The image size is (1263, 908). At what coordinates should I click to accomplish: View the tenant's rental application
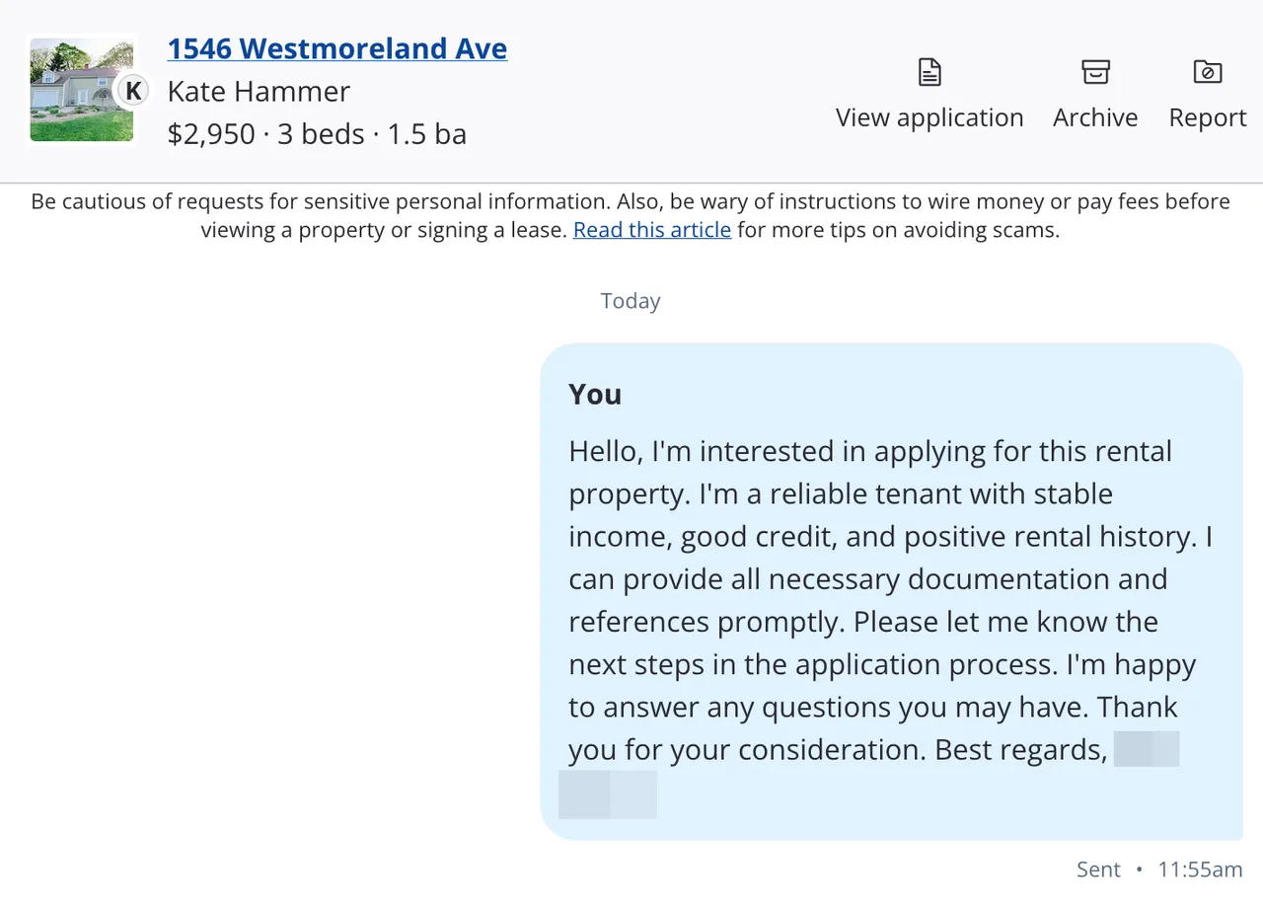[x=929, y=94]
